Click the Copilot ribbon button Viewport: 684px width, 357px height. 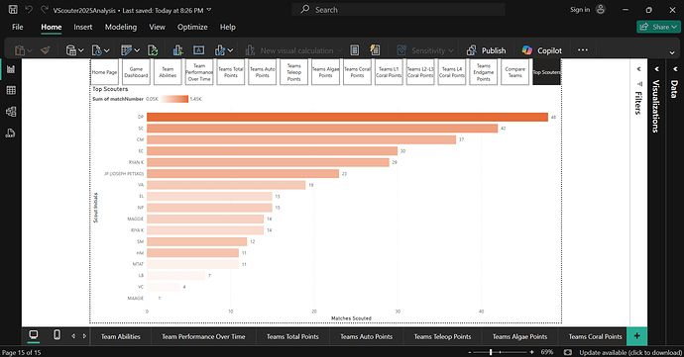542,50
